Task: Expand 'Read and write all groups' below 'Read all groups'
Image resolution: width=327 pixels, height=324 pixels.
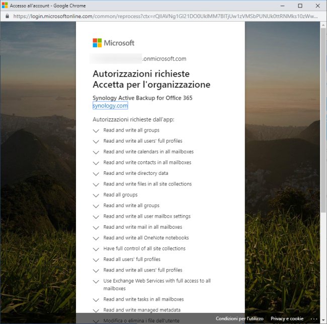Action: pyautogui.click(x=96, y=206)
